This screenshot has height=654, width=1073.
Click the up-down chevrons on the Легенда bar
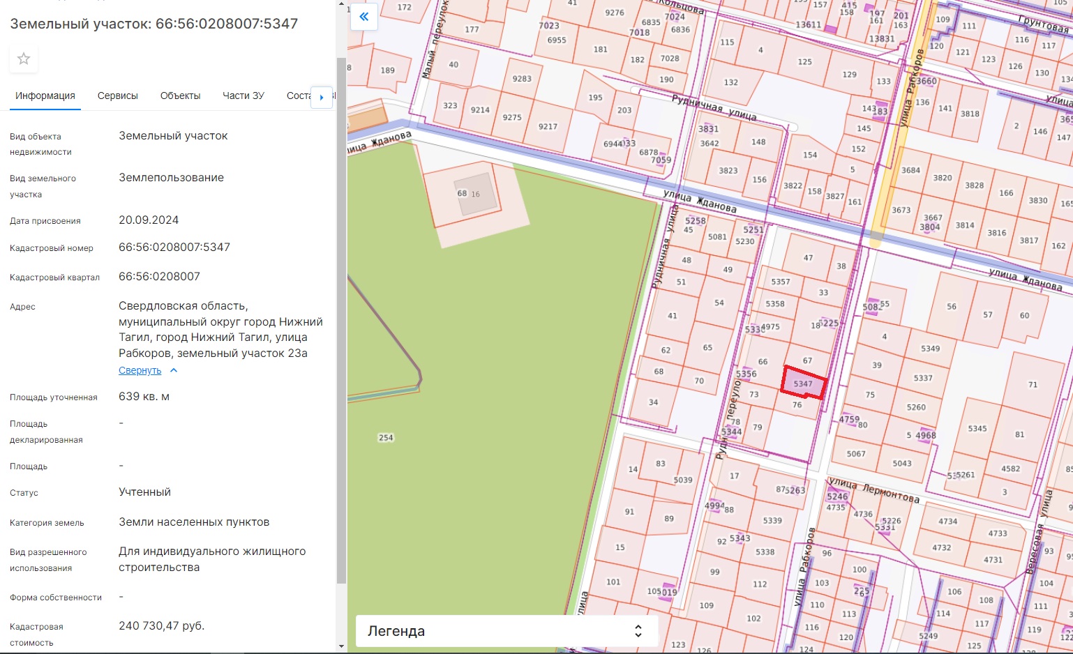pos(638,631)
